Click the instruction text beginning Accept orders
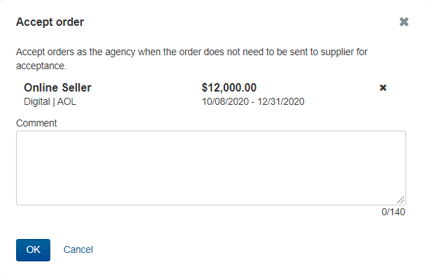Viewport: 425px width, 276px height. click(192, 59)
